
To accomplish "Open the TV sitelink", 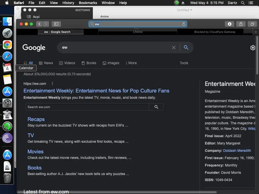I will click(x=31, y=135).
